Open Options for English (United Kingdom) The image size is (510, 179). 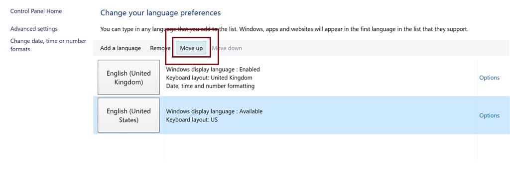(489, 78)
